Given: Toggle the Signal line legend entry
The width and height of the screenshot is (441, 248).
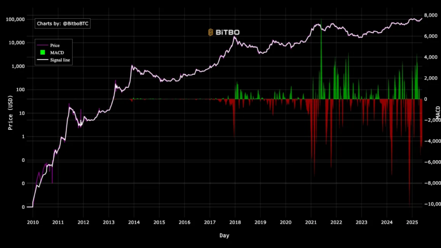Looking at the screenshot, I should [54, 60].
